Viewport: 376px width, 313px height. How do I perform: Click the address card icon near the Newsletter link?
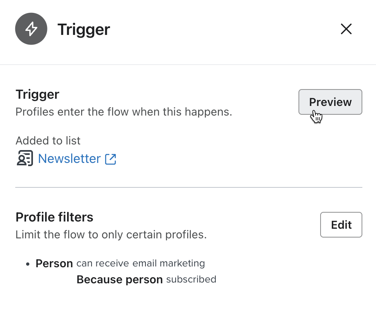click(25, 158)
